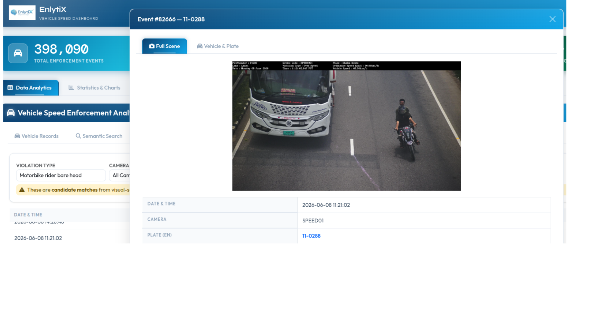Click the dialog title Event #82666 — 11-0288
This screenshot has height=332, width=590.
click(x=171, y=19)
